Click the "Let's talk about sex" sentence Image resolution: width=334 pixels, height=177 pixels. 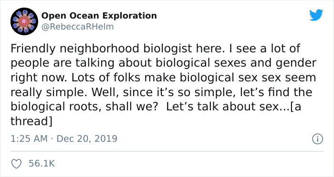pyautogui.click(x=222, y=107)
